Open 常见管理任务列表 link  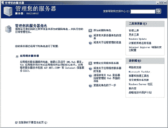pyautogui.click(x=139, y=80)
